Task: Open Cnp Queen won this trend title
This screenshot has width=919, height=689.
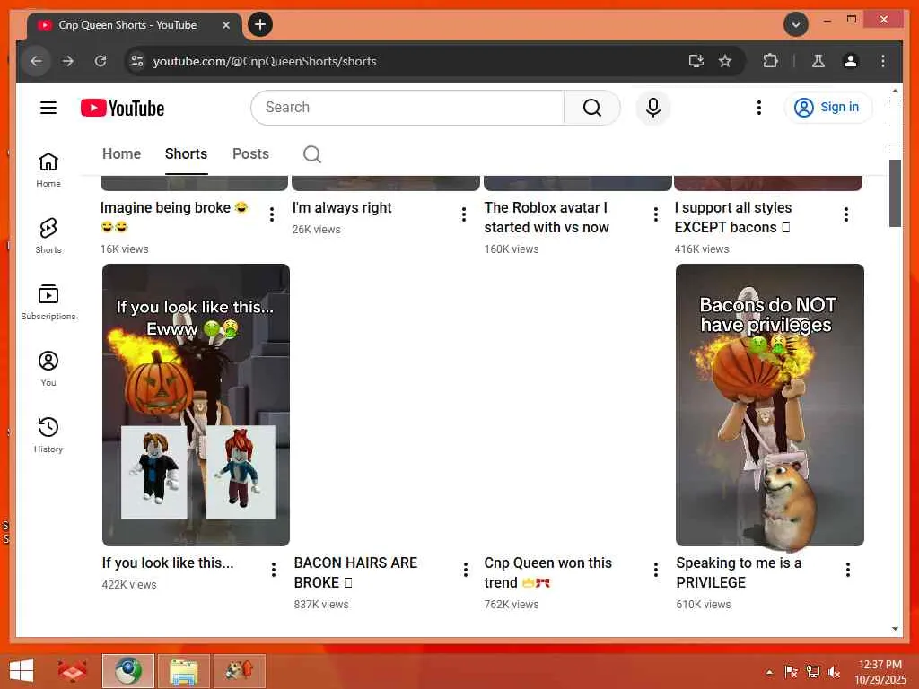Action: pyautogui.click(x=547, y=572)
